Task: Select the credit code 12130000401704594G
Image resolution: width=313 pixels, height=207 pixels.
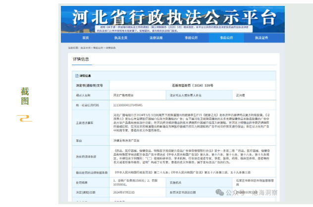Action: (128, 105)
